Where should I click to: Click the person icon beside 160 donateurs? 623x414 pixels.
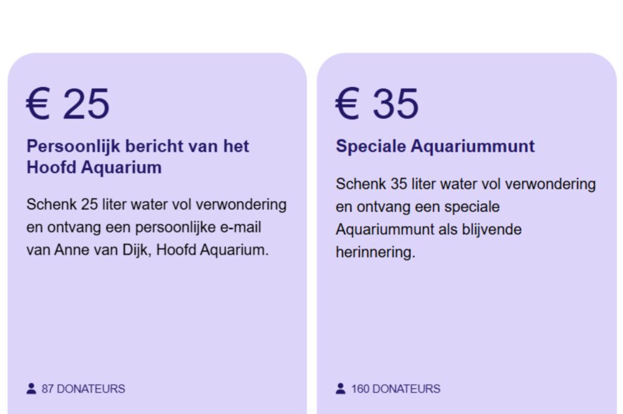[x=341, y=389]
